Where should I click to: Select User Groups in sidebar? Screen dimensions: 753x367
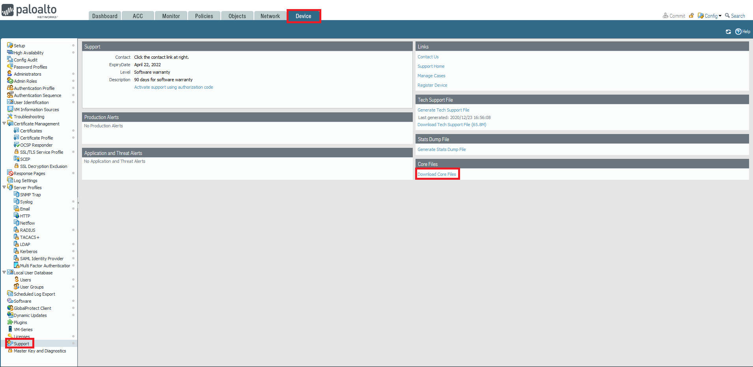[32, 287]
